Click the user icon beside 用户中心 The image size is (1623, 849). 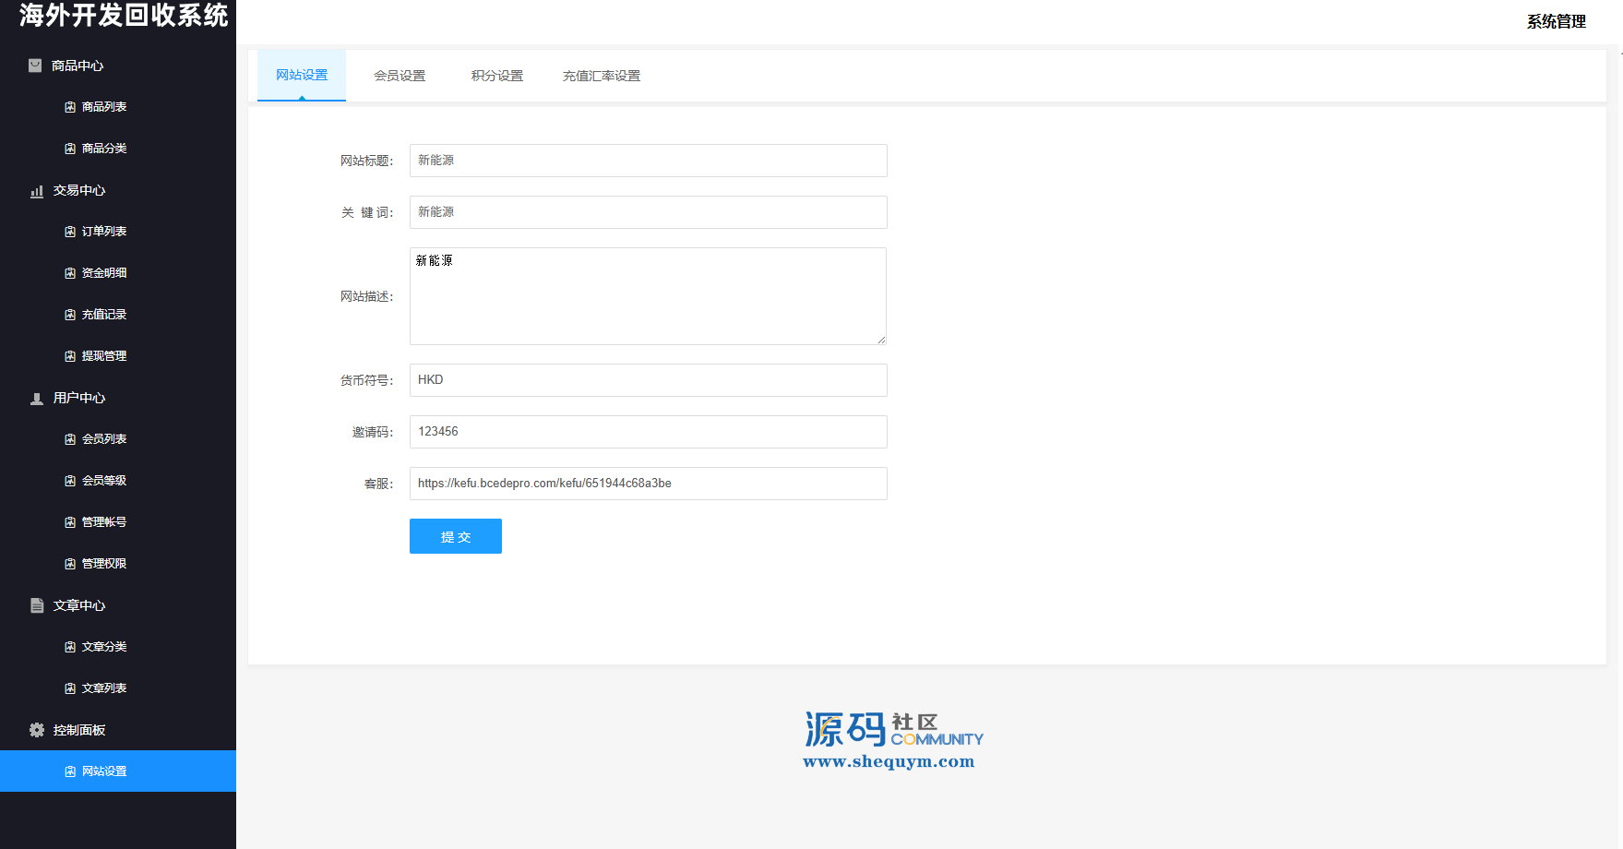pos(37,399)
